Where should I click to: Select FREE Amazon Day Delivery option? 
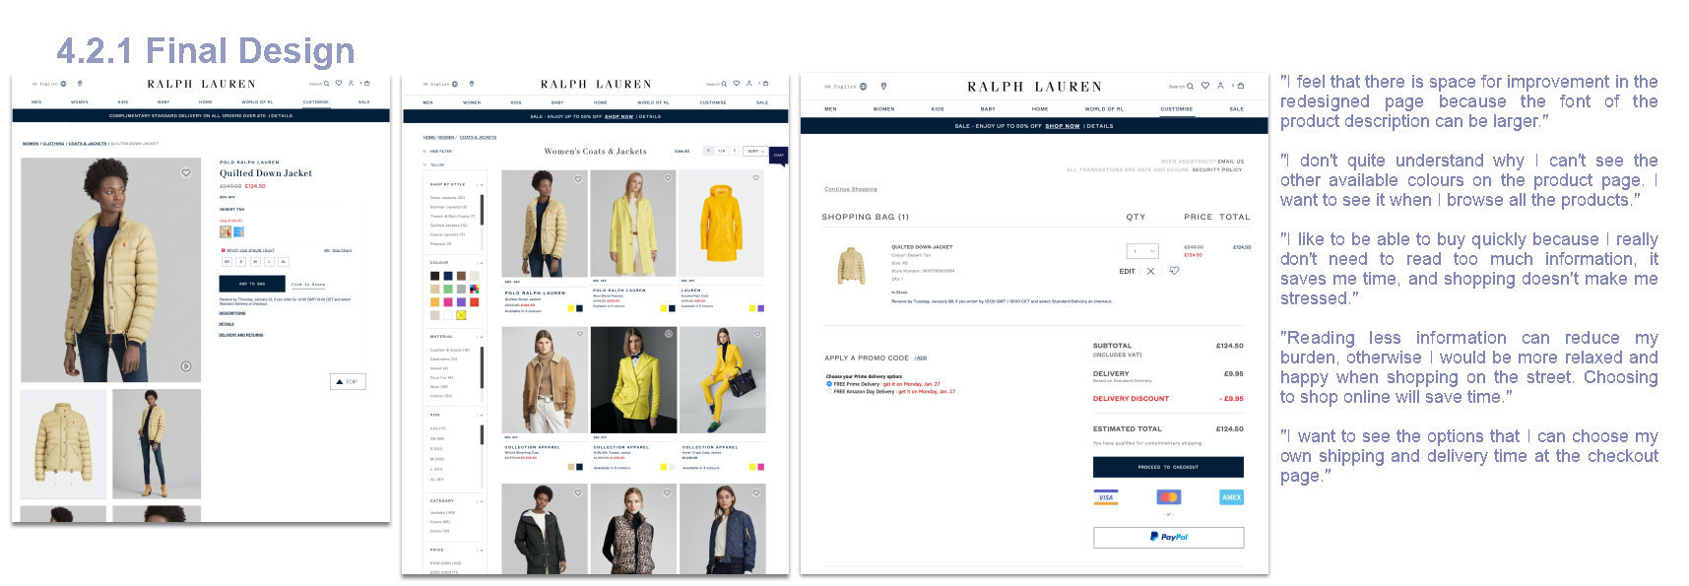(x=829, y=391)
